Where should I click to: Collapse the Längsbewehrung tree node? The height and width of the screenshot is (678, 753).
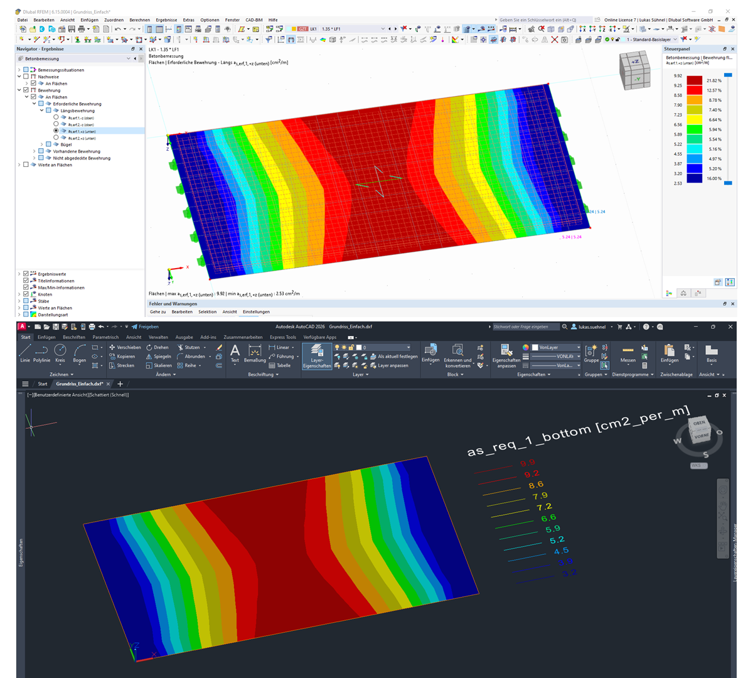[41, 110]
